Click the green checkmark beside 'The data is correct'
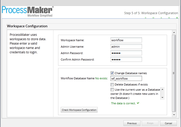 click(138, 103)
